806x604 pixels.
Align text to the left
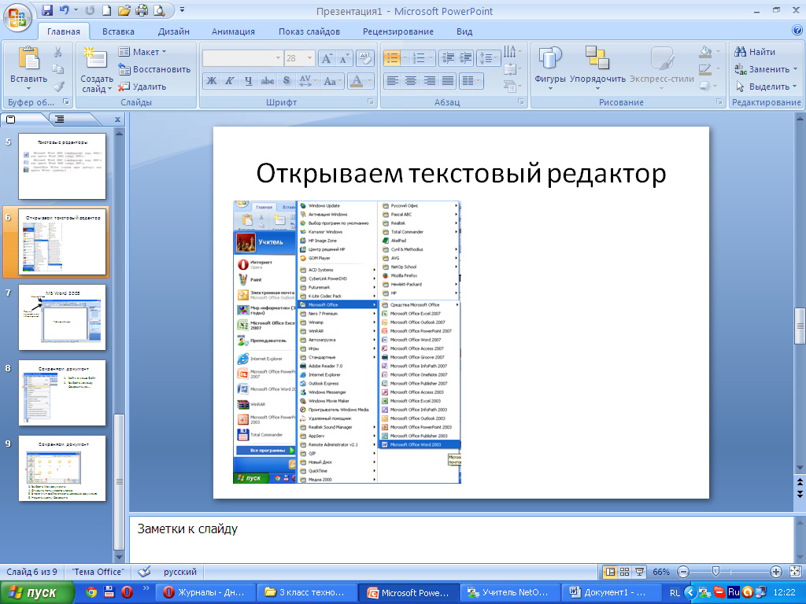click(x=392, y=81)
